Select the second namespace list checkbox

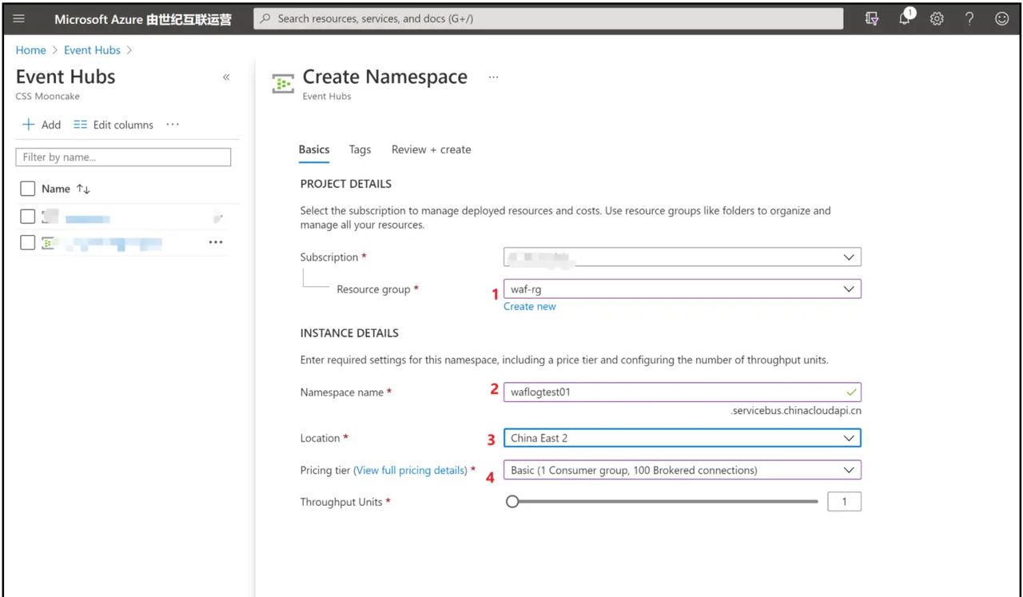pyautogui.click(x=27, y=243)
